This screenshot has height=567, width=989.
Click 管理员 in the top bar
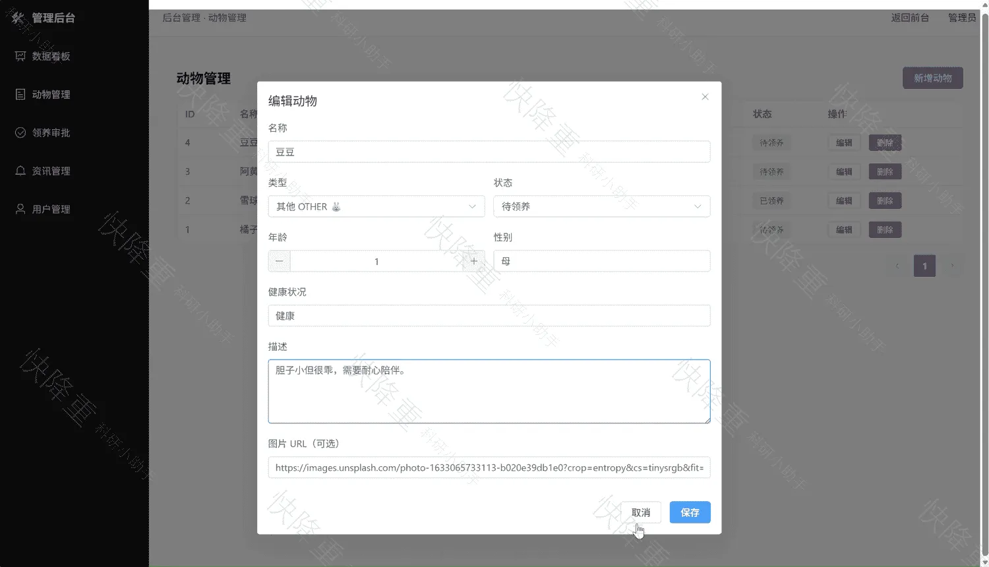(x=962, y=18)
